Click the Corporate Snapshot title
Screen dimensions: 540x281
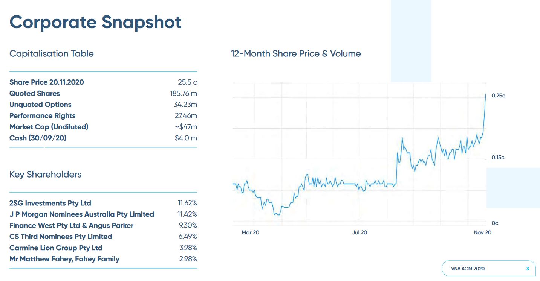point(95,22)
